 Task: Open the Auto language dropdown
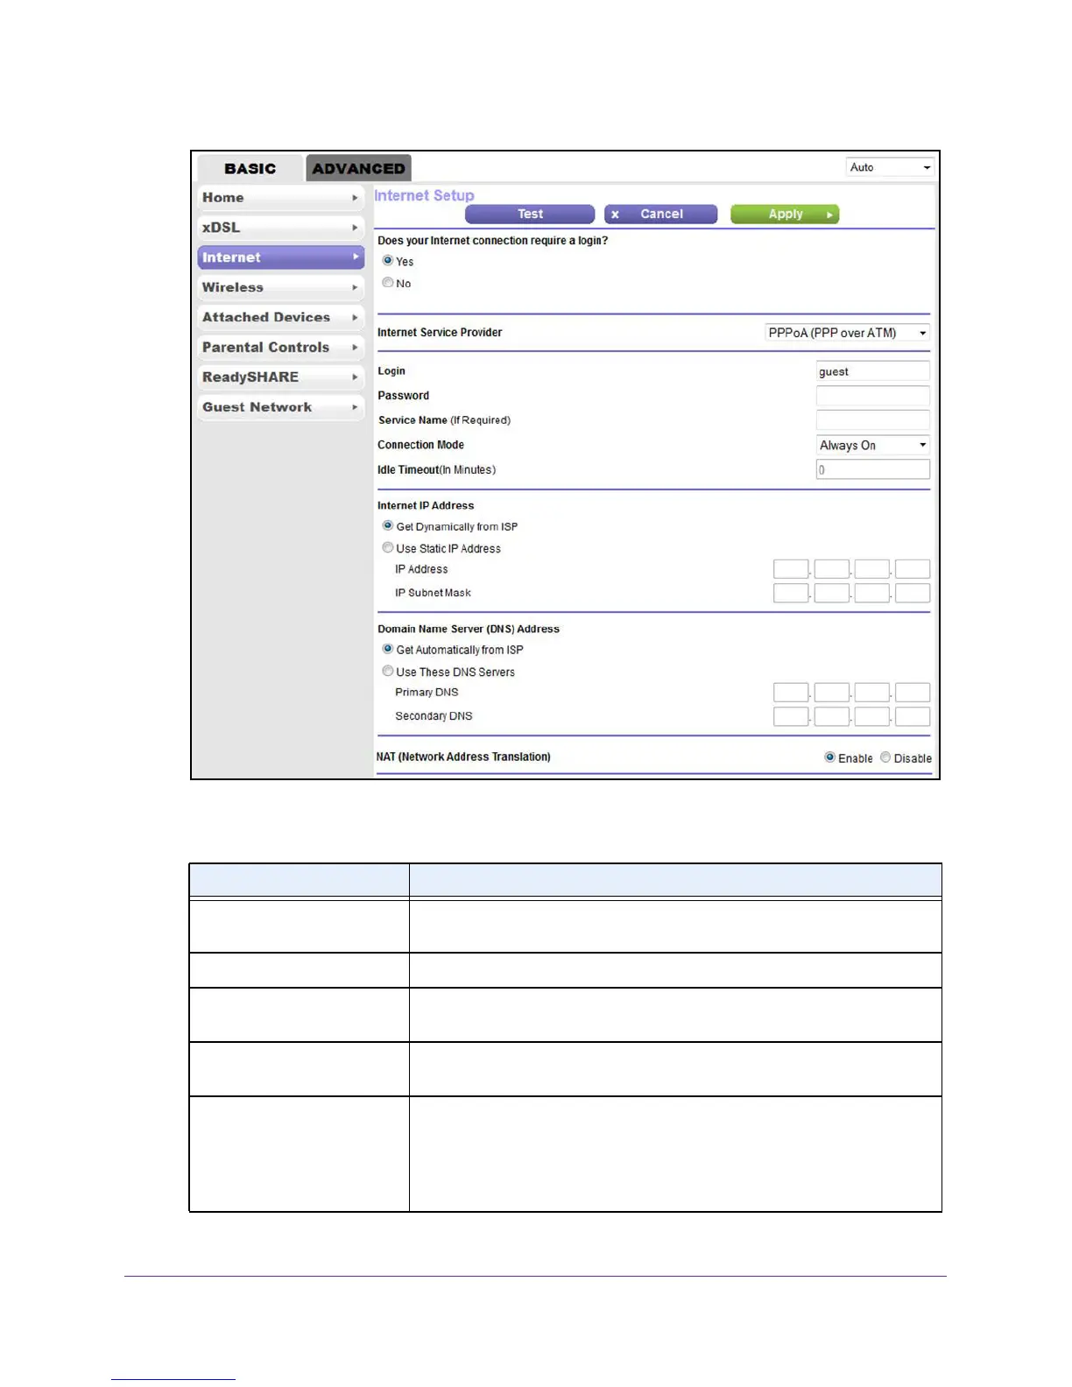(890, 167)
